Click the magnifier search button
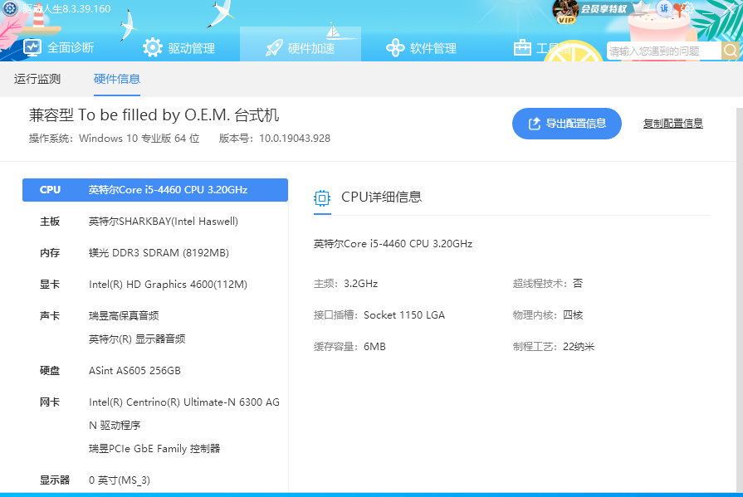Viewport: 743px width, 497px height. click(x=731, y=51)
